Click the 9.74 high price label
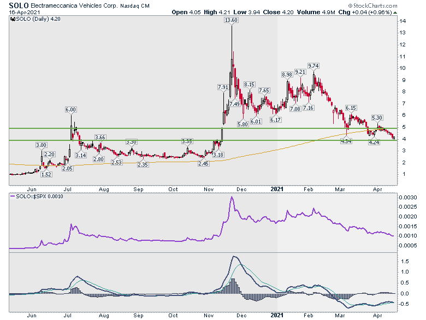The height and width of the screenshot is (320, 426). coord(313,66)
